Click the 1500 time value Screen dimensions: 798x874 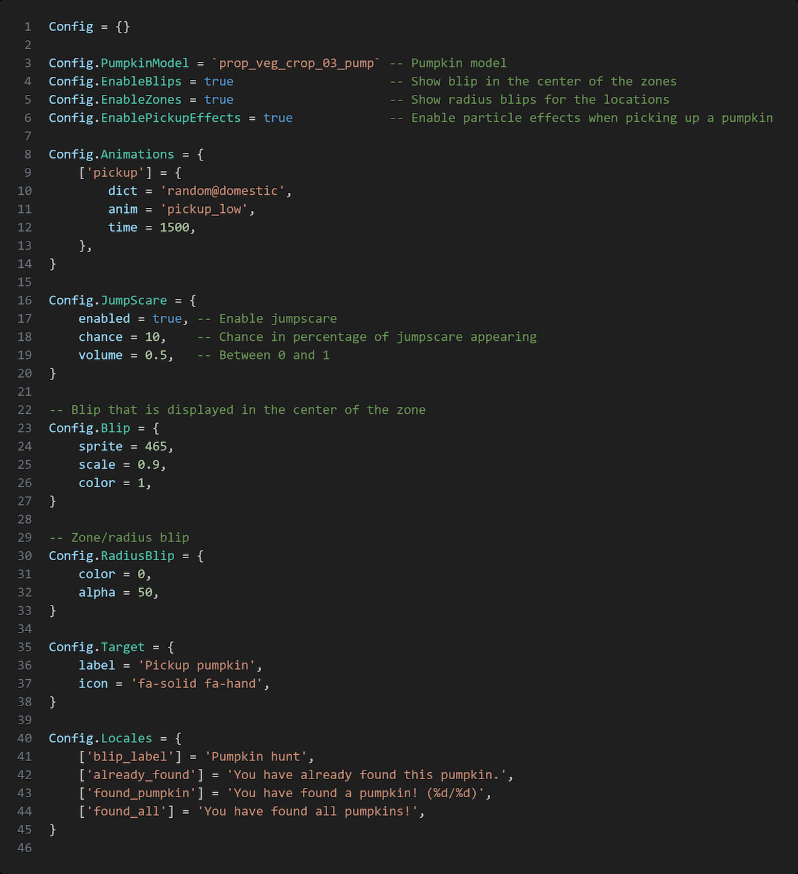(174, 228)
